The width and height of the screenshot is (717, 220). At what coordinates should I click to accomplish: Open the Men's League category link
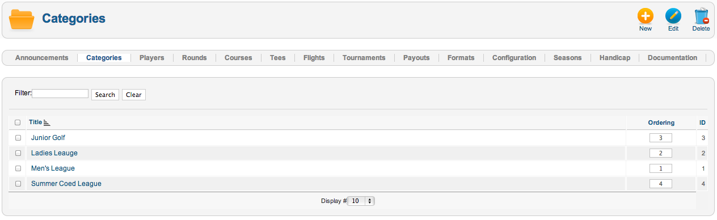coord(53,168)
